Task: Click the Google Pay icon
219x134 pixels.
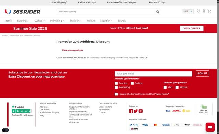Action: click(x=177, y=125)
